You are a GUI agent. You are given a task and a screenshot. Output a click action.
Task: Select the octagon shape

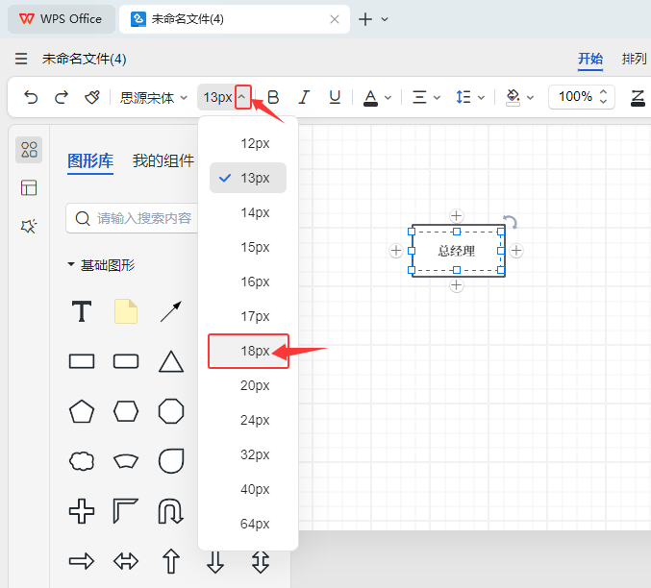[171, 411]
